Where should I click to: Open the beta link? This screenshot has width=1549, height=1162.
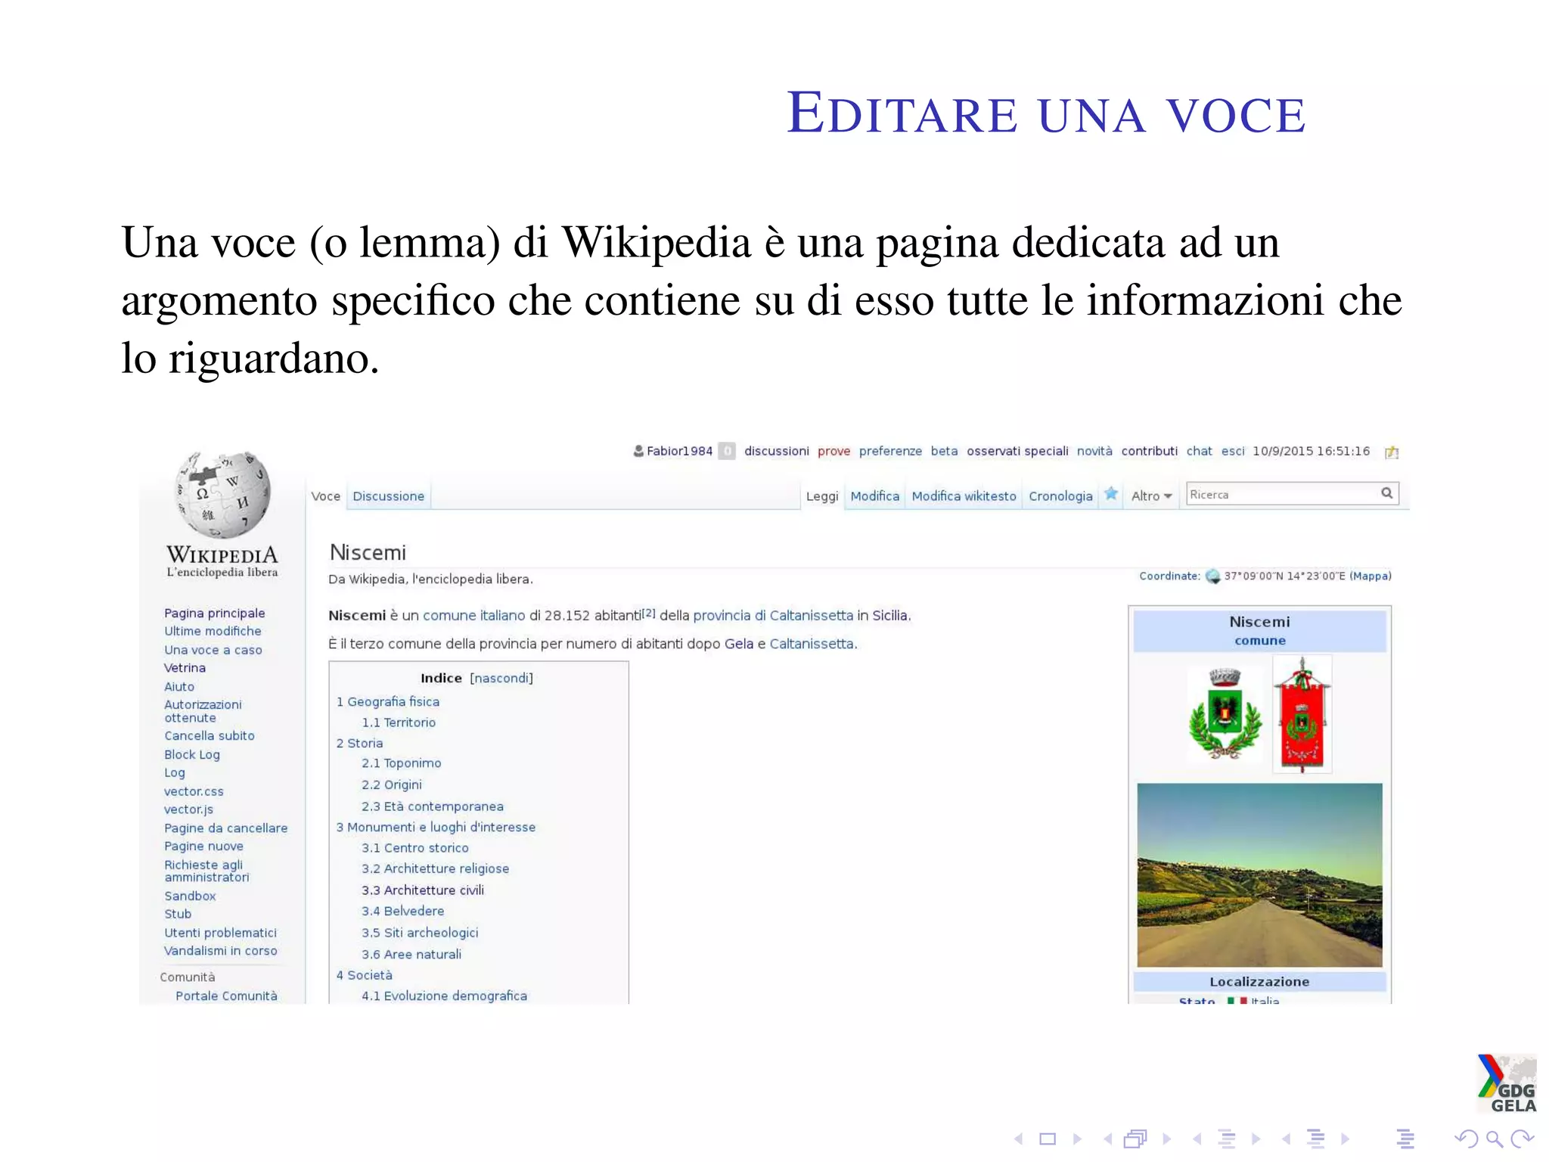click(x=944, y=451)
